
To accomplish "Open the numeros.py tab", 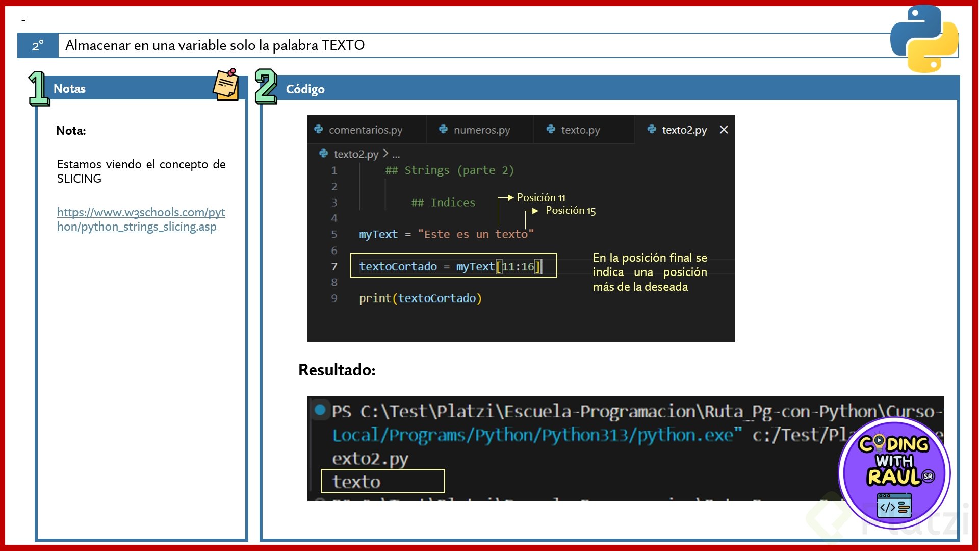I will (481, 130).
